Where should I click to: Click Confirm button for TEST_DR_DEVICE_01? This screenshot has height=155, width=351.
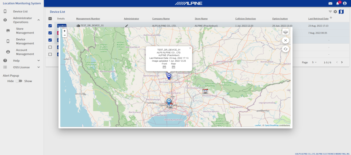coord(61,26)
